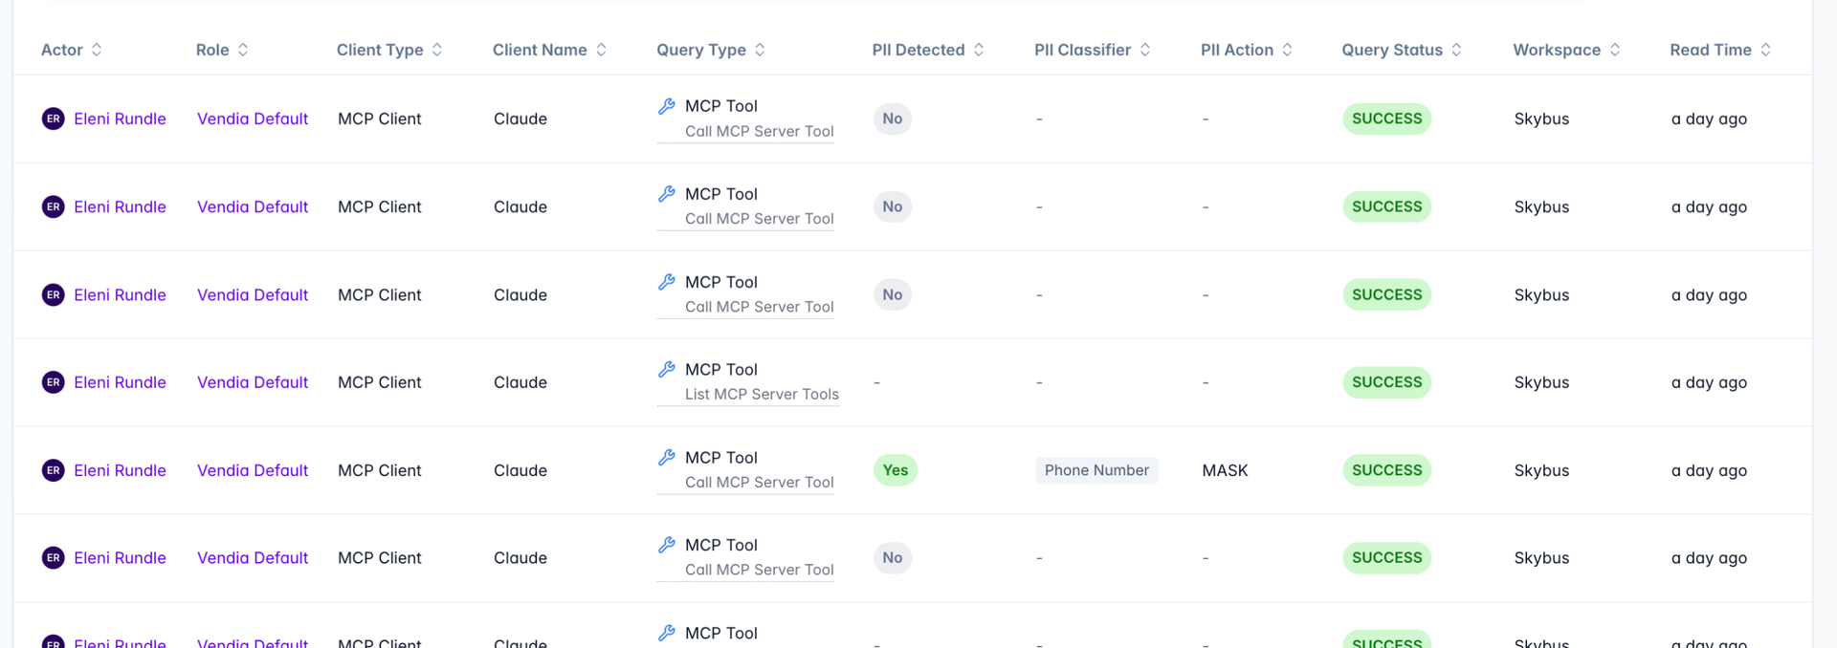Click the sort arrows beside Actor header
The width and height of the screenshot is (1837, 648).
click(97, 50)
